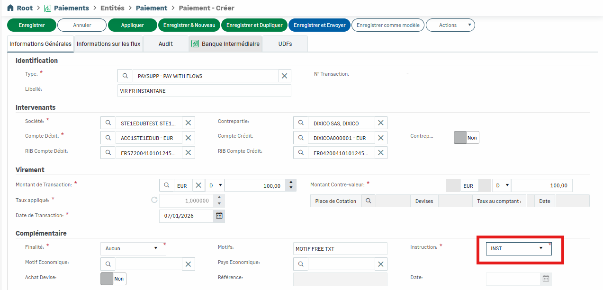Open search lookup for Pays Economique
Screen dimensions: 603x290
pos(300,264)
